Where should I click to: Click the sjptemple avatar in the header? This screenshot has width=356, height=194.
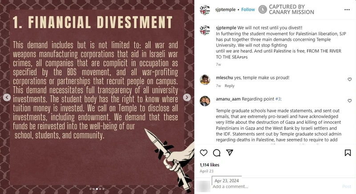[x=205, y=9]
